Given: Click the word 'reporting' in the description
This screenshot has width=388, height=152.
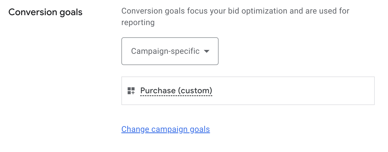Looking at the screenshot, I should pos(138,22).
